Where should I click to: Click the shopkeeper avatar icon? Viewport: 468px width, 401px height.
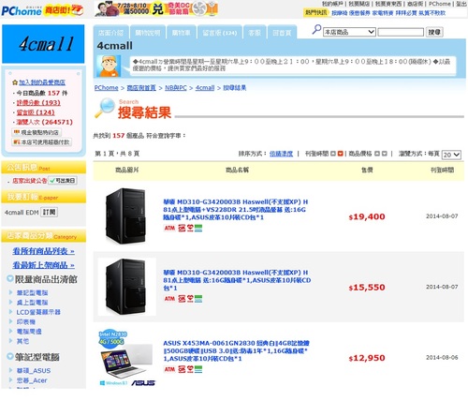(109, 67)
